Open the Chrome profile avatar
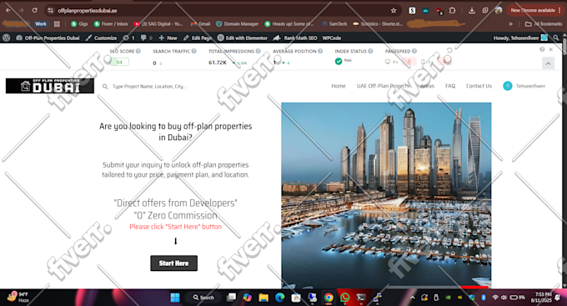The height and width of the screenshot is (306, 567). 499,11
